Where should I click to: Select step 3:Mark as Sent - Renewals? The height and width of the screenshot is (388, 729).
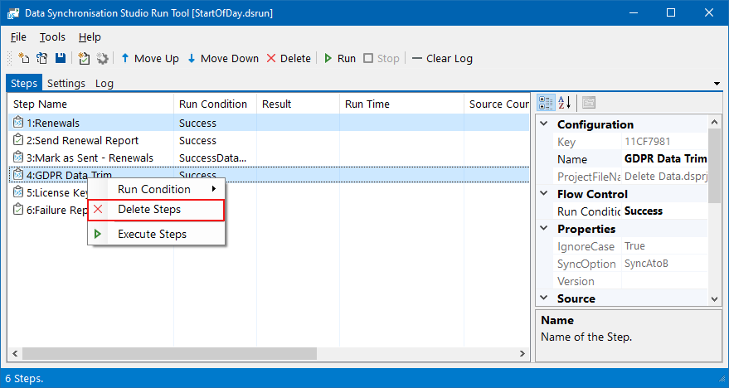[269, 158]
